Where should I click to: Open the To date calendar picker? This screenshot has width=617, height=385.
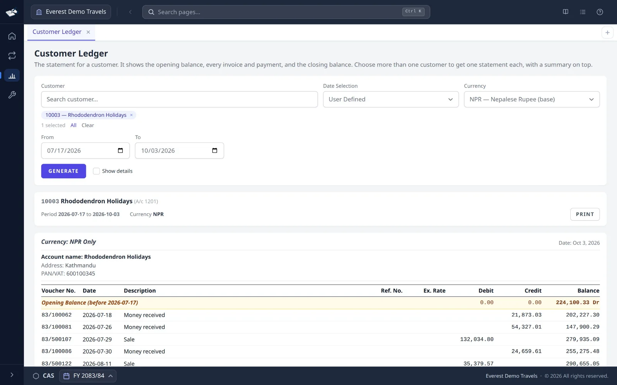click(215, 151)
